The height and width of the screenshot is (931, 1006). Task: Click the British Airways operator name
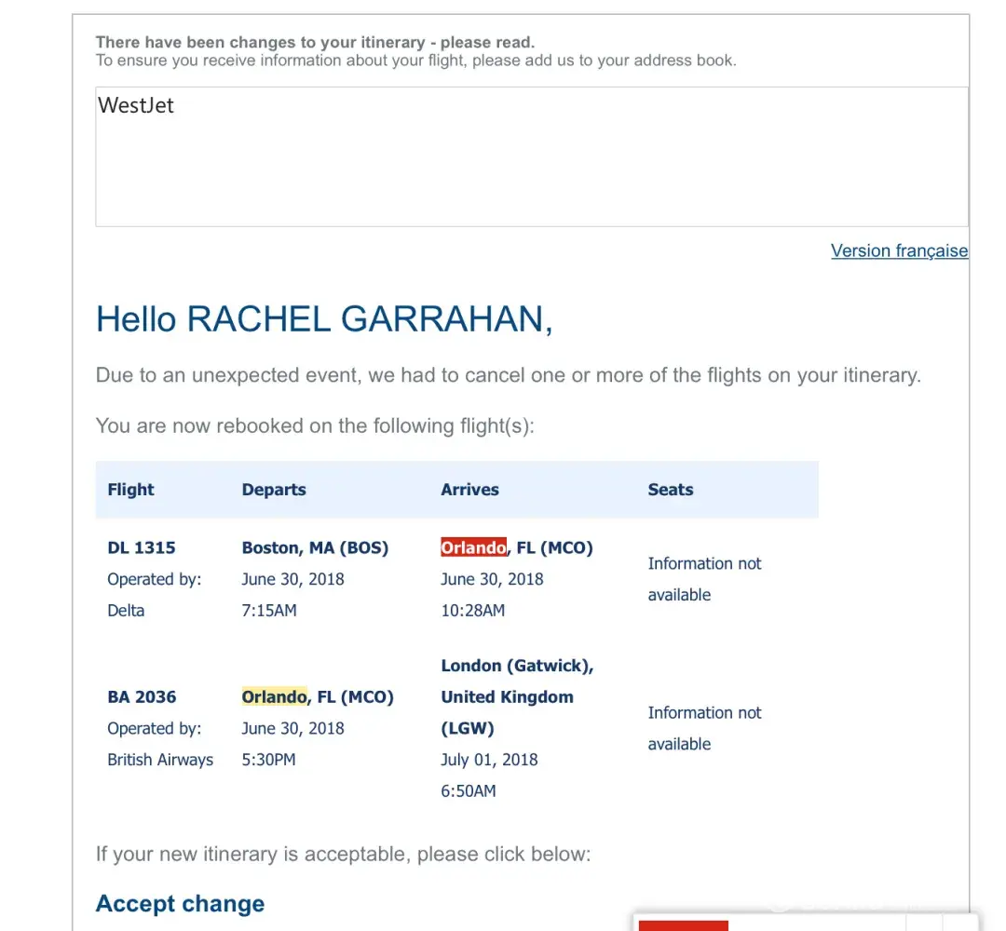click(160, 760)
